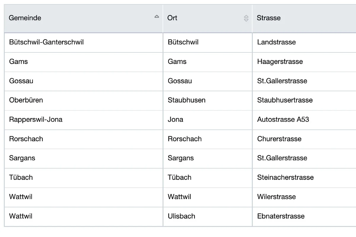Click the Gossau Ort cell
356x237 pixels.
[x=208, y=81]
